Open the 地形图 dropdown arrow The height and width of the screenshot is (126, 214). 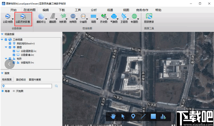coord(66,19)
